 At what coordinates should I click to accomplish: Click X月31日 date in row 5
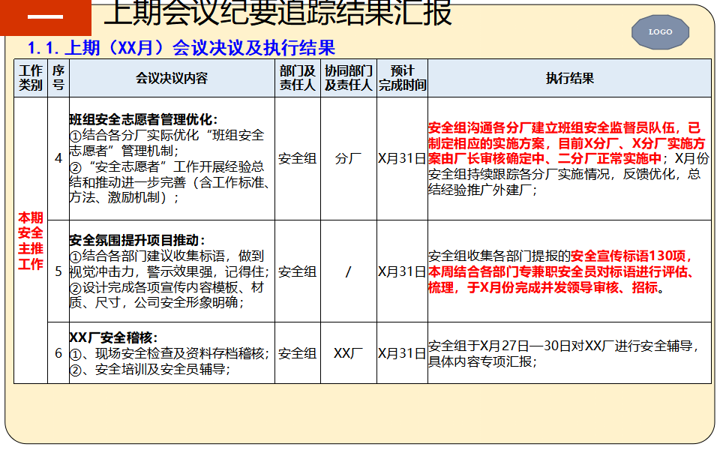(402, 271)
